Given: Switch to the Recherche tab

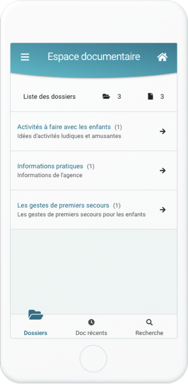Looking at the screenshot, I should pyautogui.click(x=149, y=333).
